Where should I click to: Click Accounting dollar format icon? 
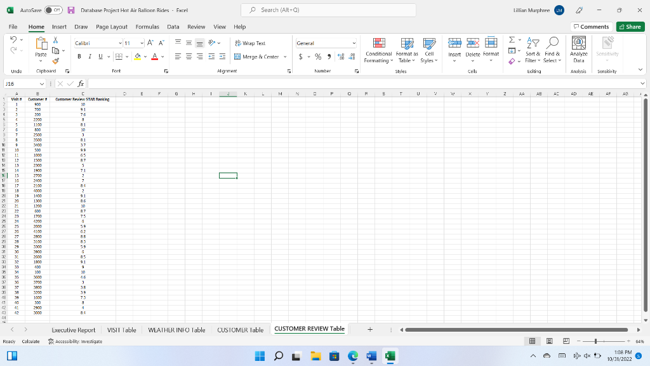tap(300, 57)
